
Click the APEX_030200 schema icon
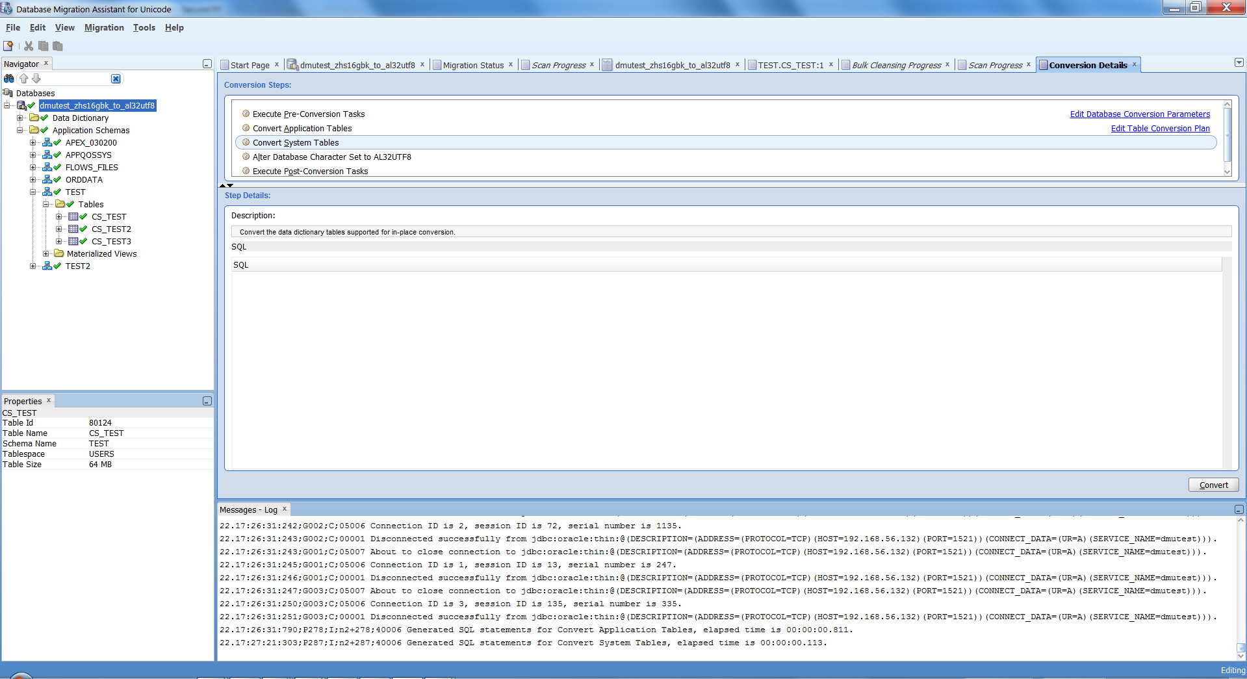(47, 142)
